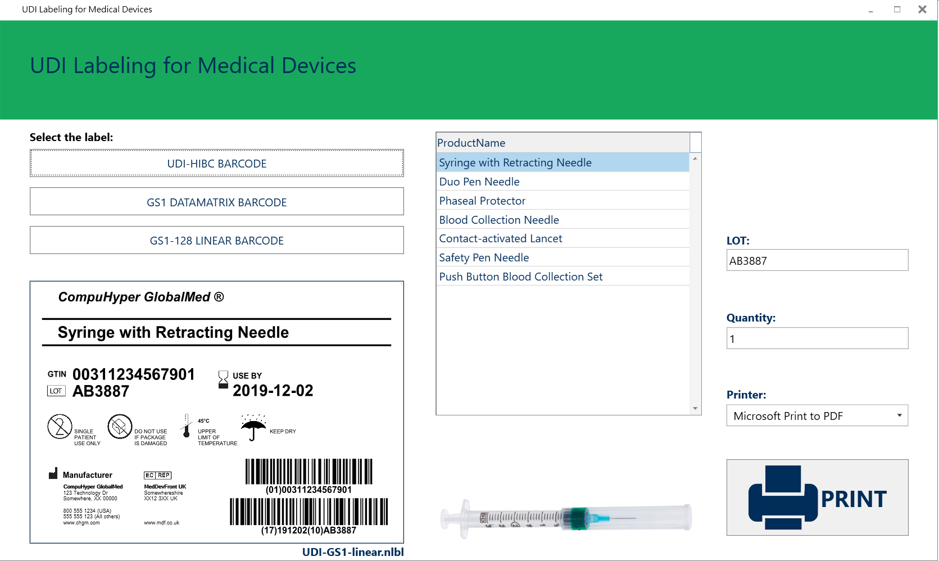Pick the GS1-128 LINEAR BARCODE label
Image resolution: width=939 pixels, height=561 pixels.
[x=216, y=241]
